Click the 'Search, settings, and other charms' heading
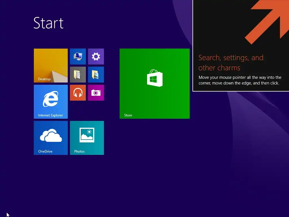The width and height of the screenshot is (289, 217). (x=231, y=63)
